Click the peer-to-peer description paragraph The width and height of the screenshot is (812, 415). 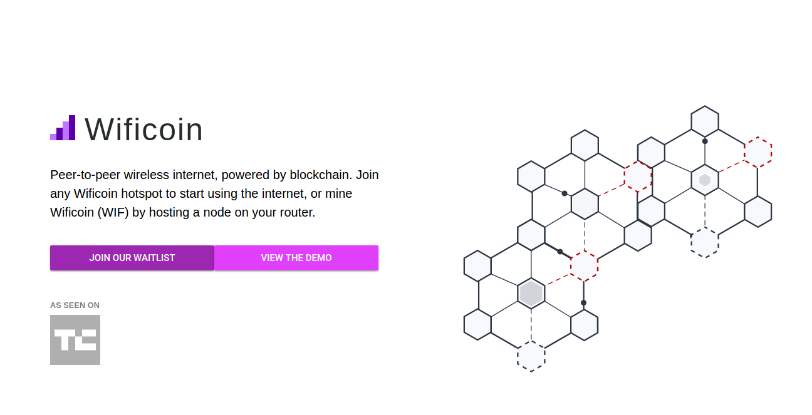[x=214, y=193]
